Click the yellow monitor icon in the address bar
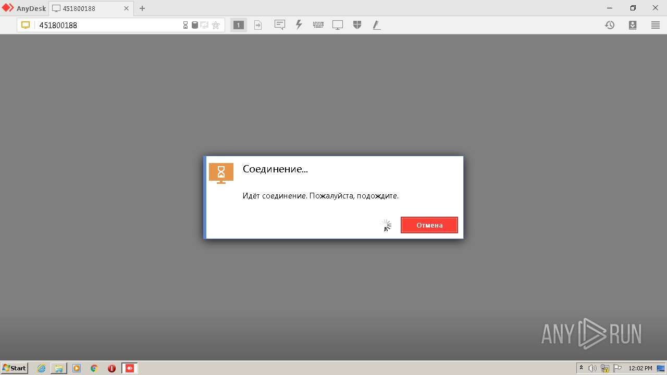 click(x=26, y=25)
